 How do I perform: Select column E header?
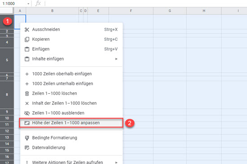(x=98, y=11)
